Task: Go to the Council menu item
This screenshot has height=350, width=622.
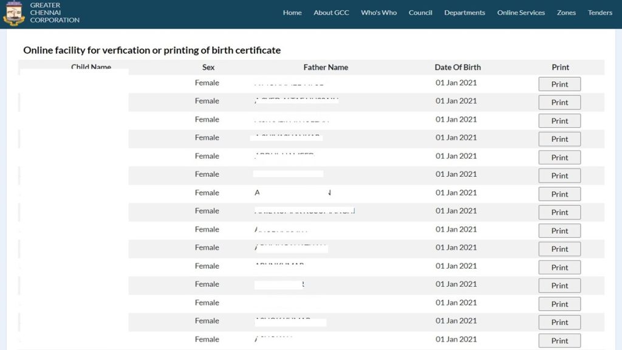Action: point(420,13)
